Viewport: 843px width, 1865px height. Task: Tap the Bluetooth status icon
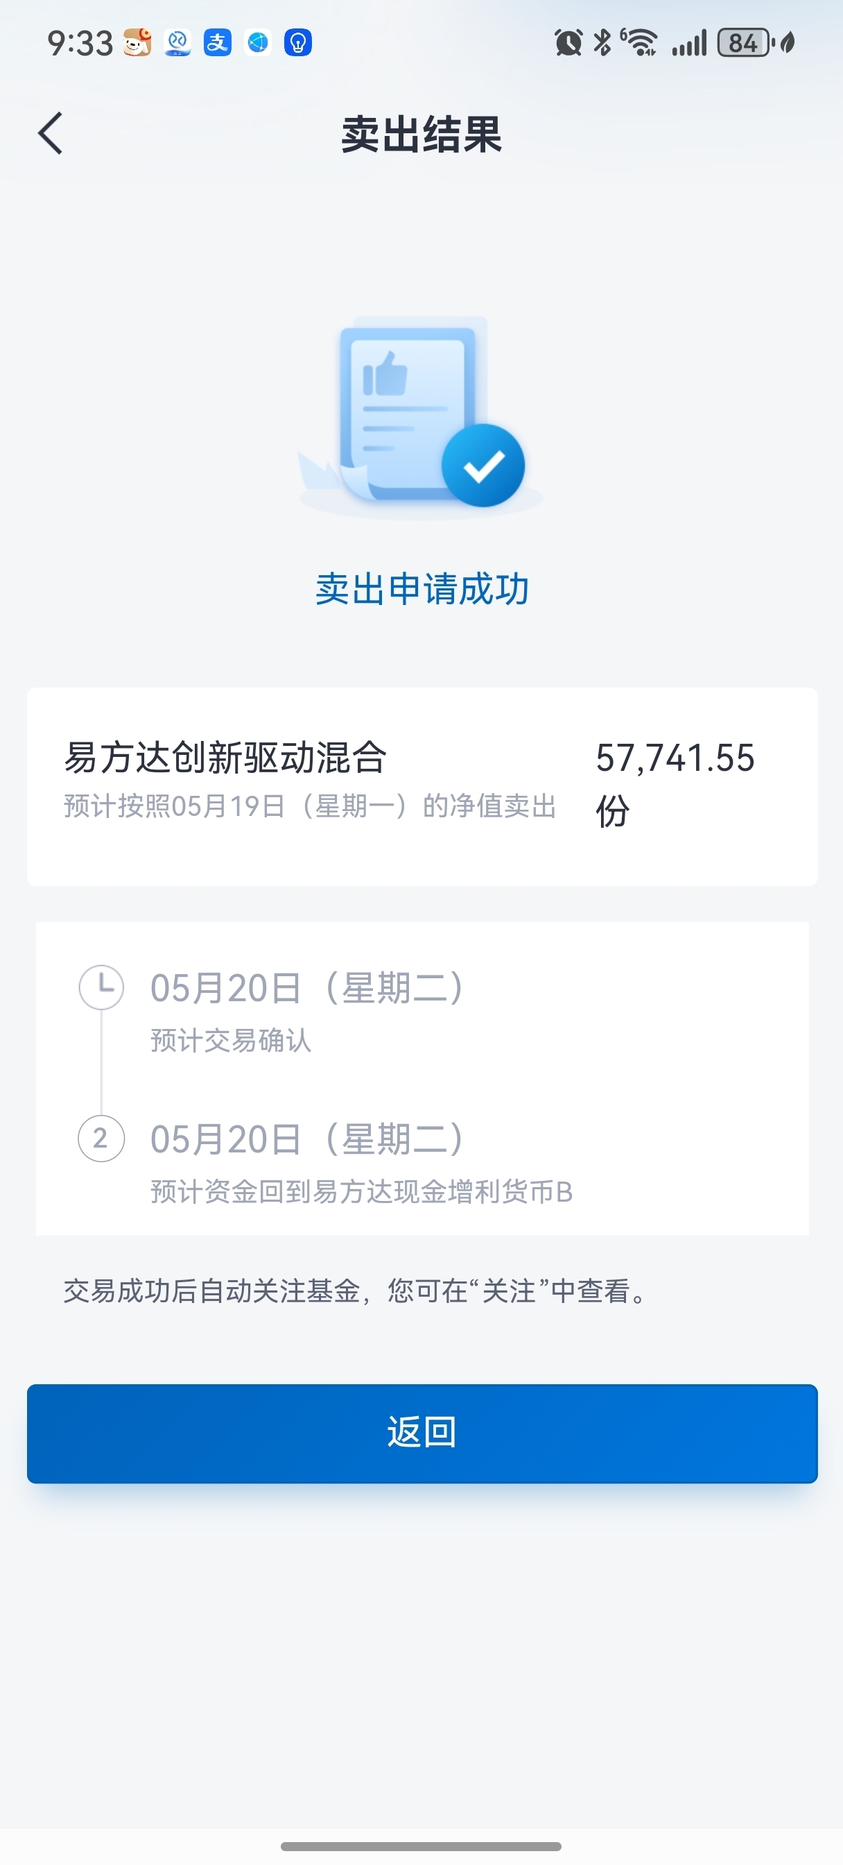[602, 43]
